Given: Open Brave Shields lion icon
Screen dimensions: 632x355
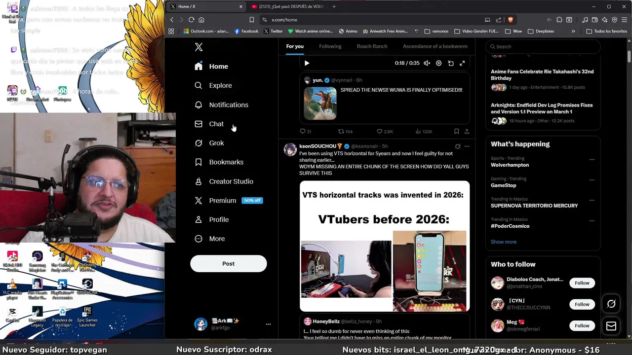Looking at the screenshot, I should 510,20.
